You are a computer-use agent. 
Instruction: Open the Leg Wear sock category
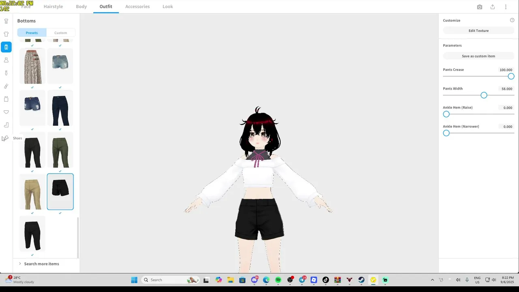[6, 125]
